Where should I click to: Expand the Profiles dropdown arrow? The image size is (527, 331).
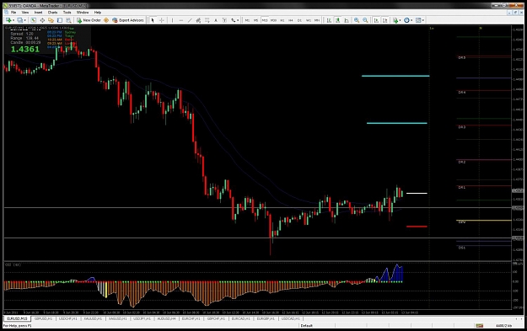[x=25, y=20]
